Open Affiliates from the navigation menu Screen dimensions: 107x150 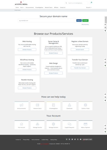coord(56,7)
